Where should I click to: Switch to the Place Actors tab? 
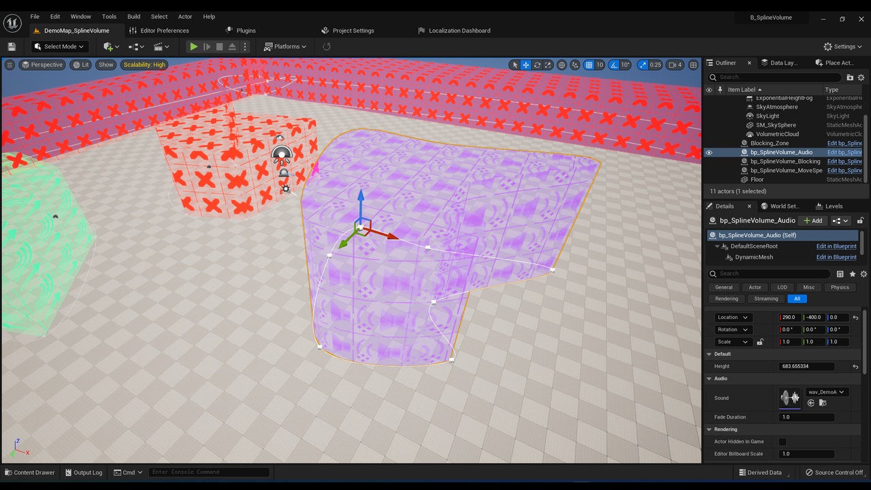coord(839,63)
